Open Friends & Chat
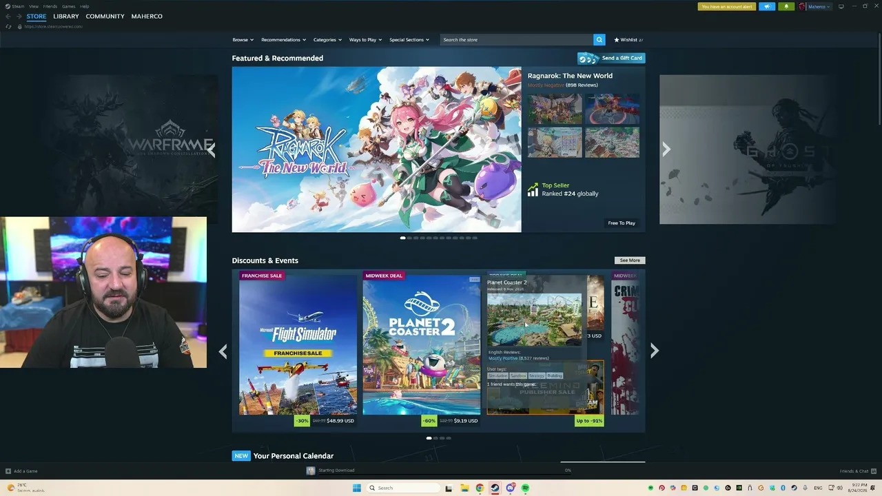The height and width of the screenshot is (496, 882). pos(854,471)
